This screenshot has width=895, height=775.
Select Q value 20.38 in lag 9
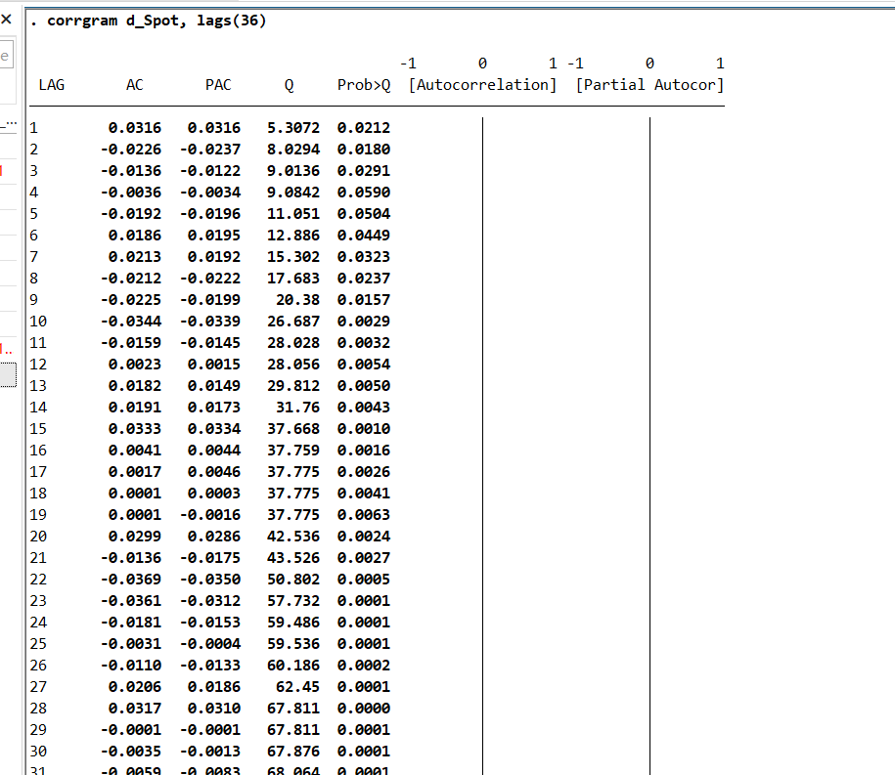click(298, 300)
